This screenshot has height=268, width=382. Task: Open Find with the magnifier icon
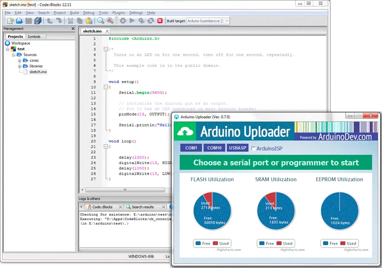[101, 21]
